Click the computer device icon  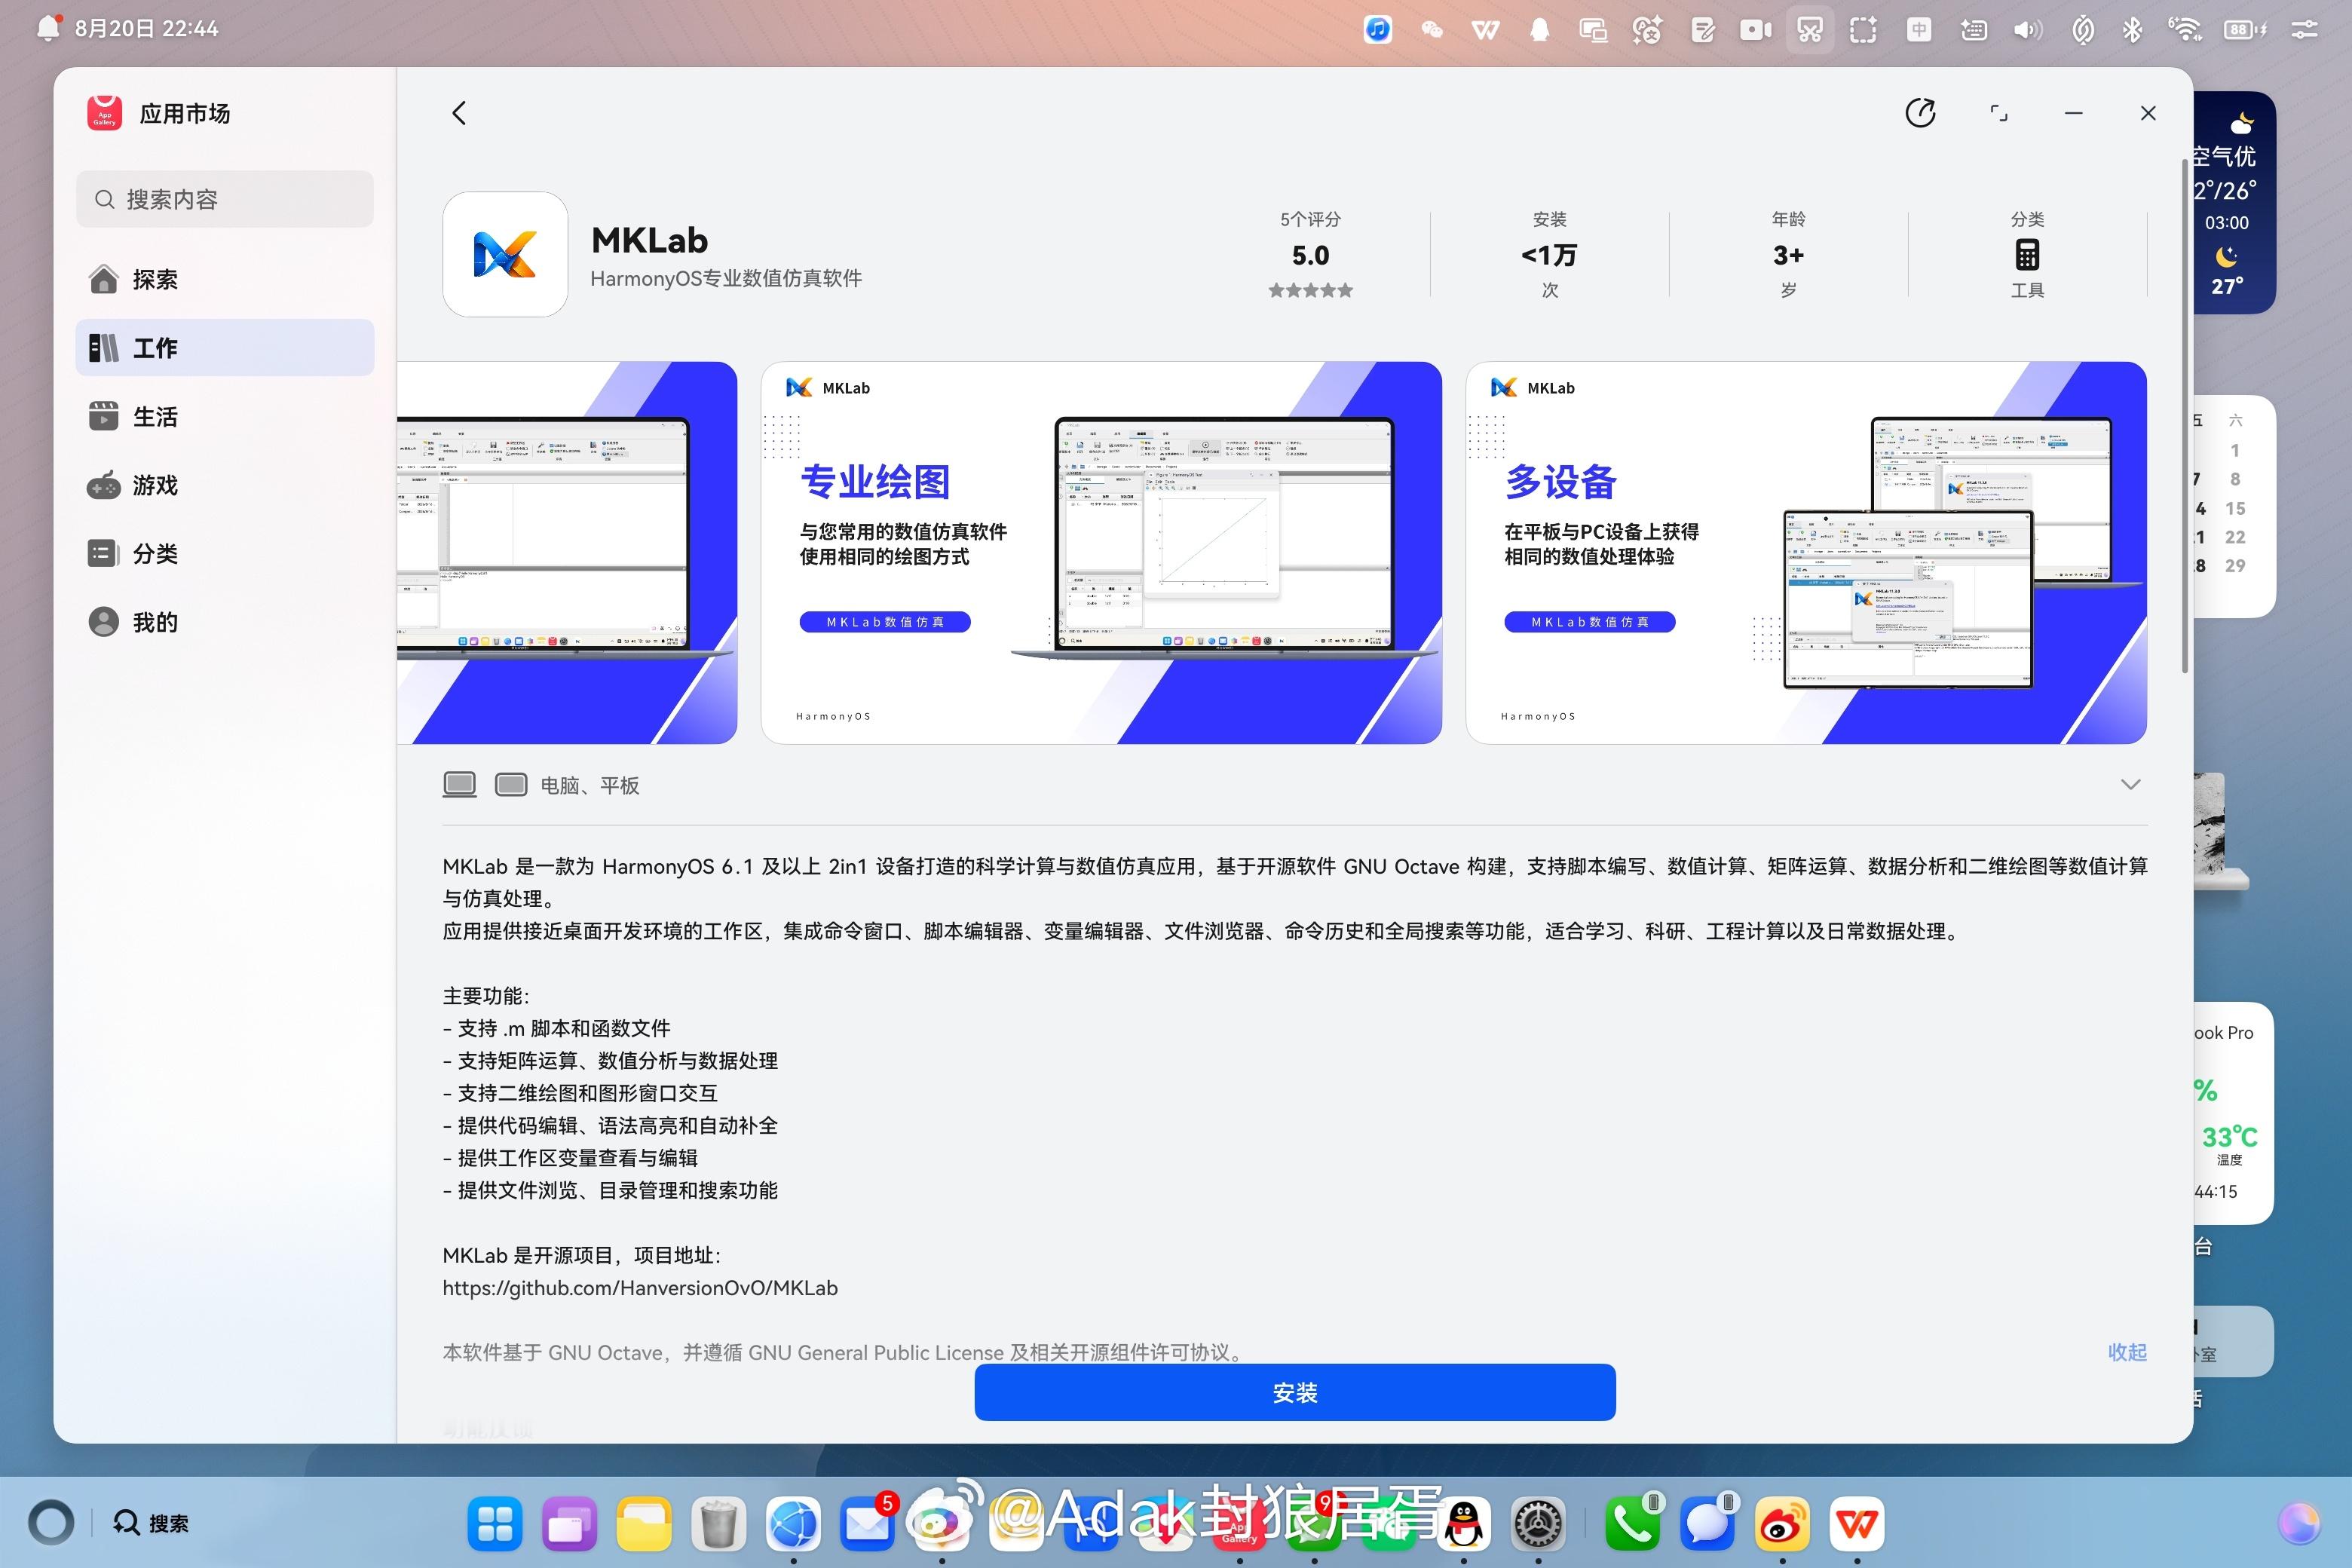tap(460, 784)
